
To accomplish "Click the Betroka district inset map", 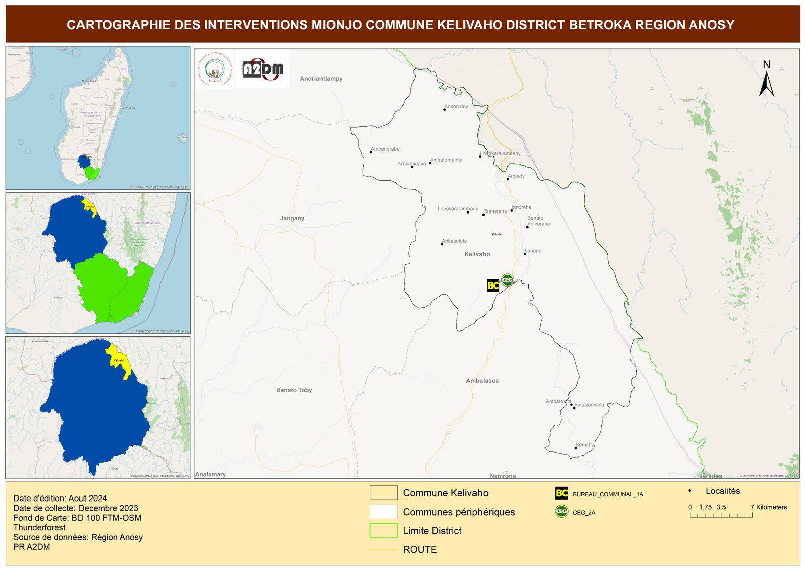I will (98, 407).
